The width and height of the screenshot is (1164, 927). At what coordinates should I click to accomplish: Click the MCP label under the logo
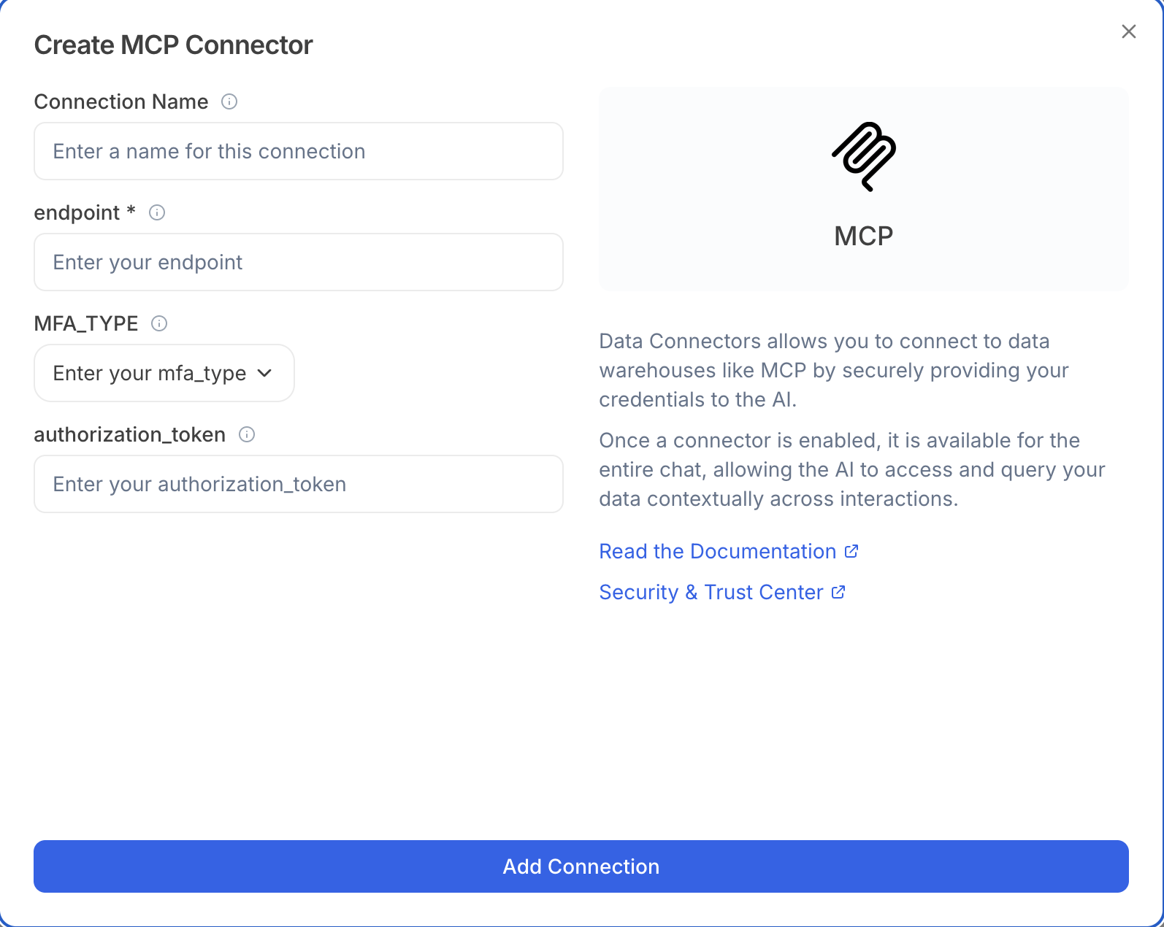(863, 236)
